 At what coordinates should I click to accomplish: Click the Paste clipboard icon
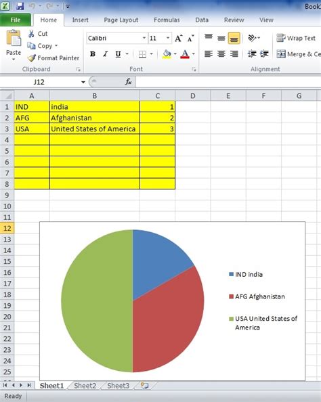click(x=14, y=38)
